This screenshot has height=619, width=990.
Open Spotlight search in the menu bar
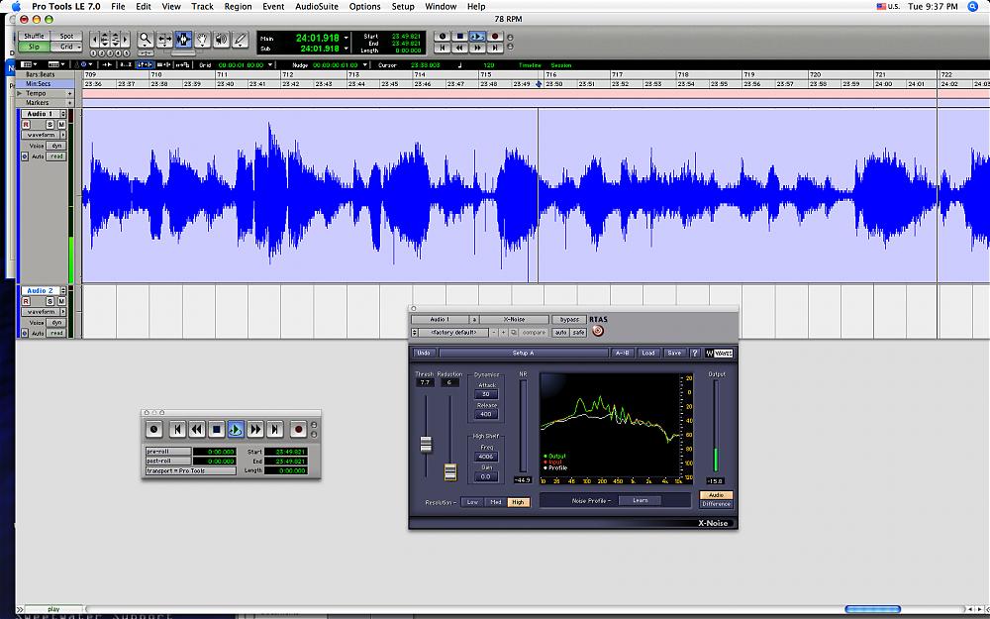973,6
